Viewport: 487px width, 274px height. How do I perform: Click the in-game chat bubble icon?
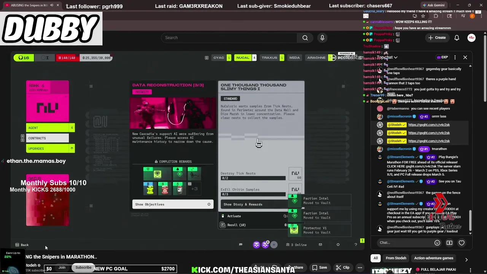[x=240, y=245]
